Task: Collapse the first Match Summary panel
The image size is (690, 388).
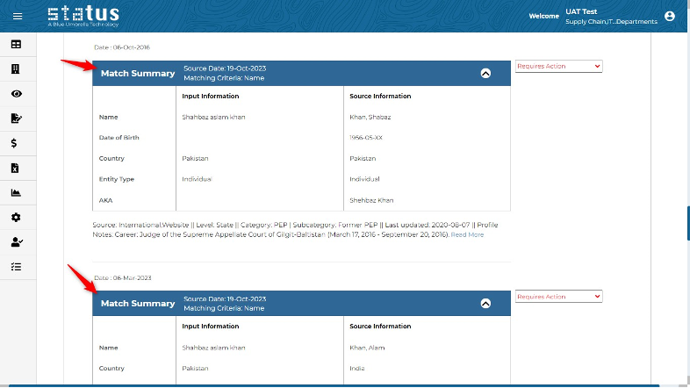Action: tap(485, 73)
